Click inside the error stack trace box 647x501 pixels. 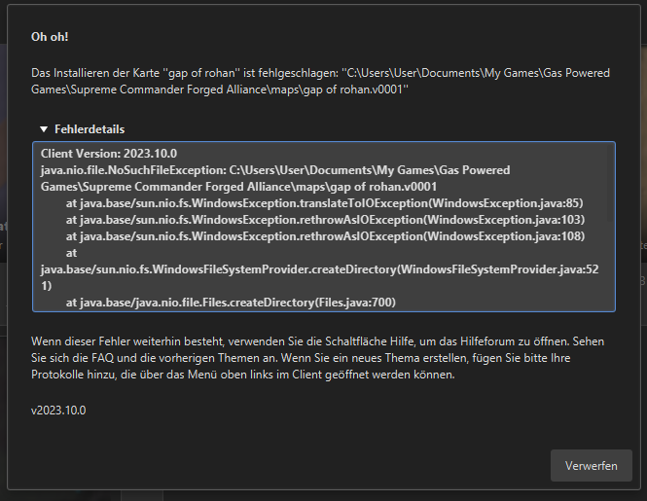[x=324, y=227]
